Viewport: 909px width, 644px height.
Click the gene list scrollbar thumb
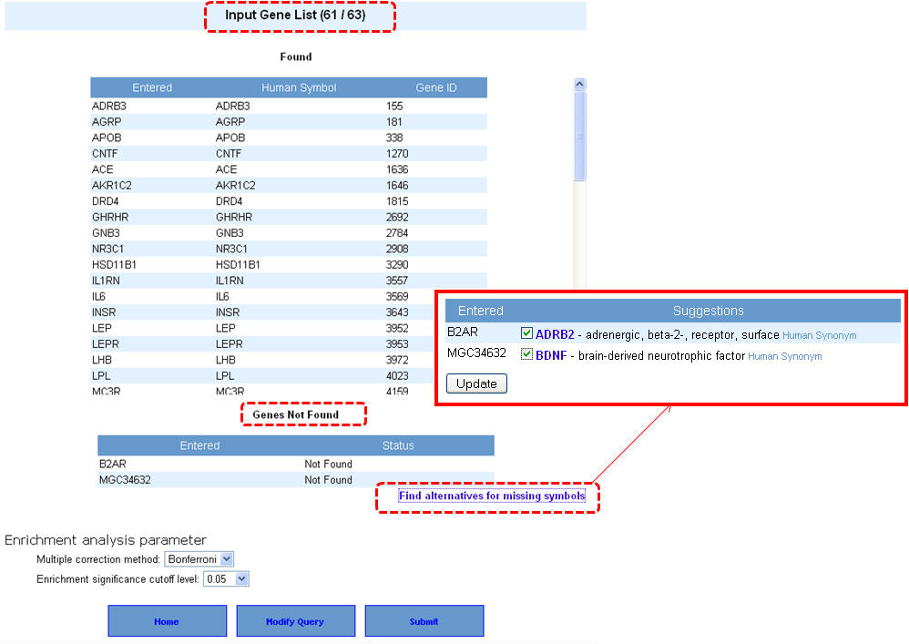tap(579, 137)
